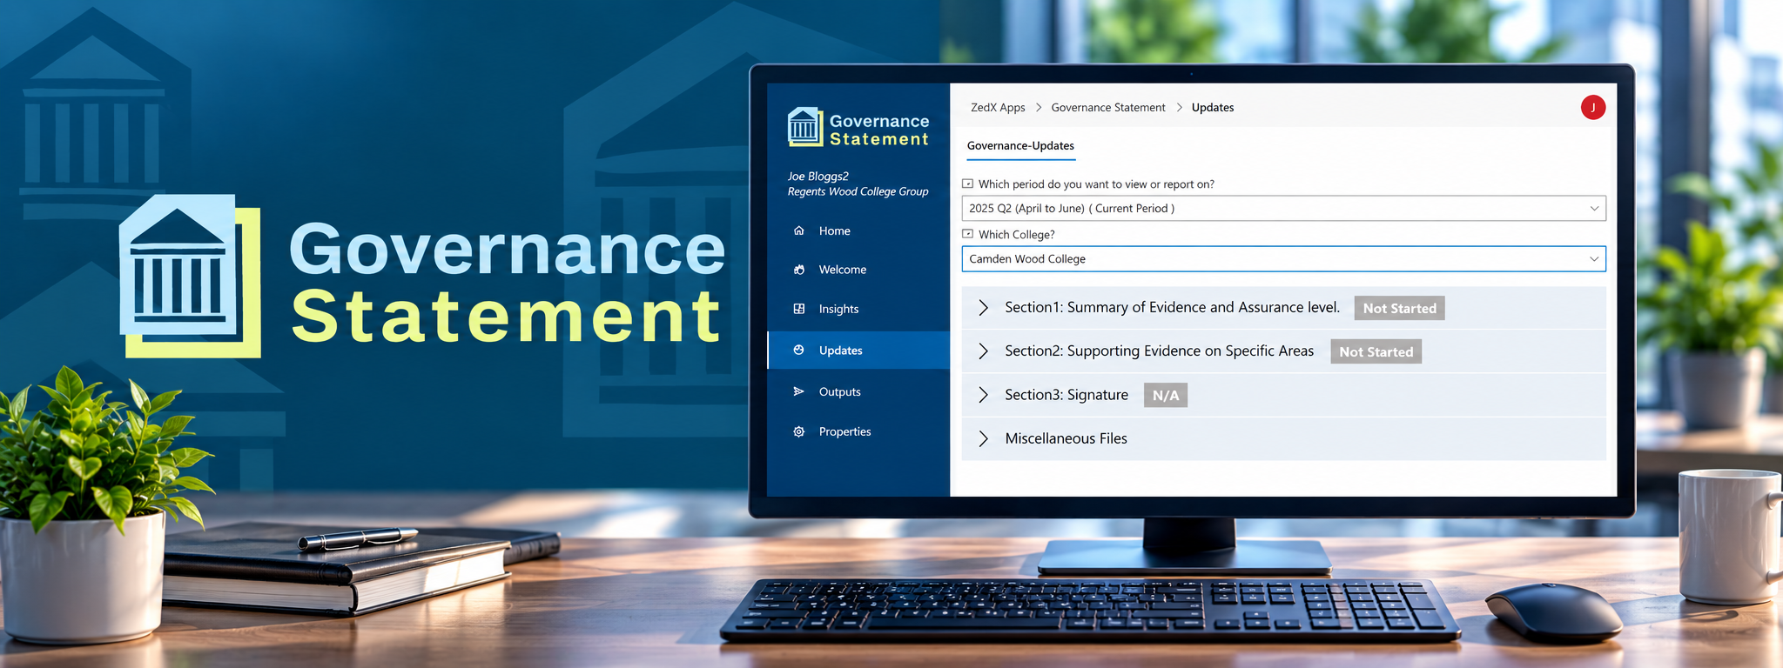1783x668 pixels.
Task: Click the Home icon in the sidebar
Action: click(x=798, y=230)
